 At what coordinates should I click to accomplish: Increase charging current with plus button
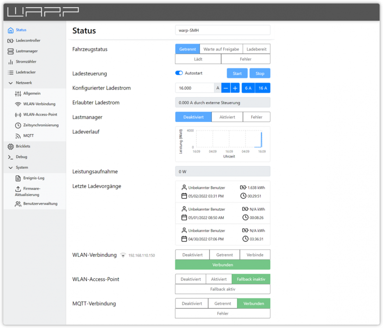(x=235, y=88)
